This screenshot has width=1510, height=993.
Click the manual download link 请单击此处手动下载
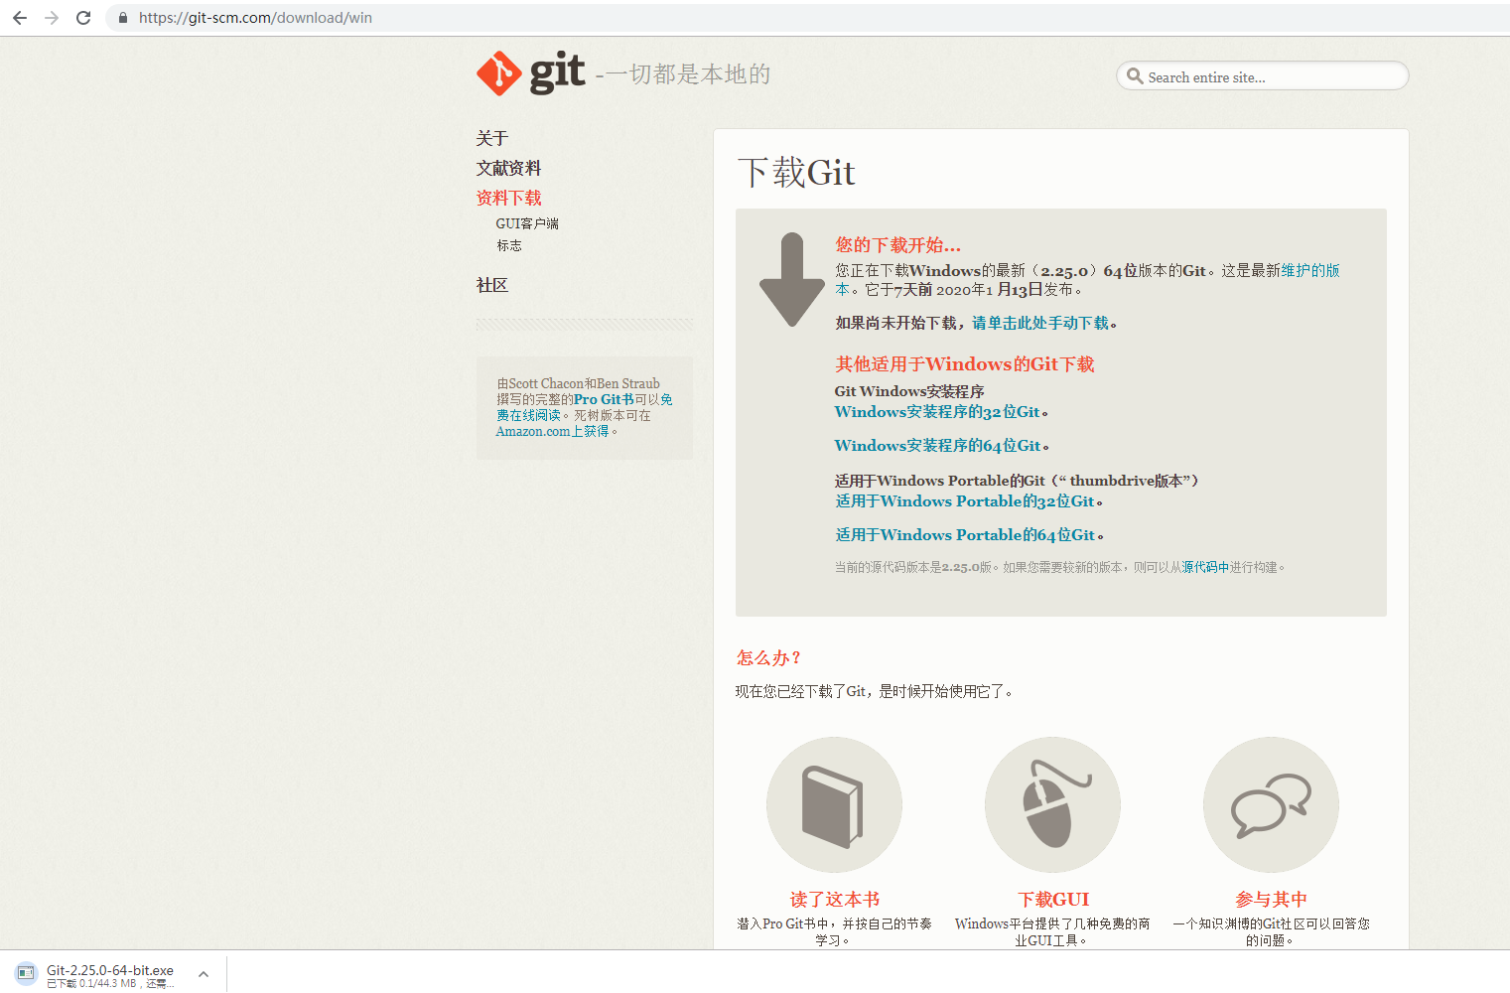(1040, 323)
